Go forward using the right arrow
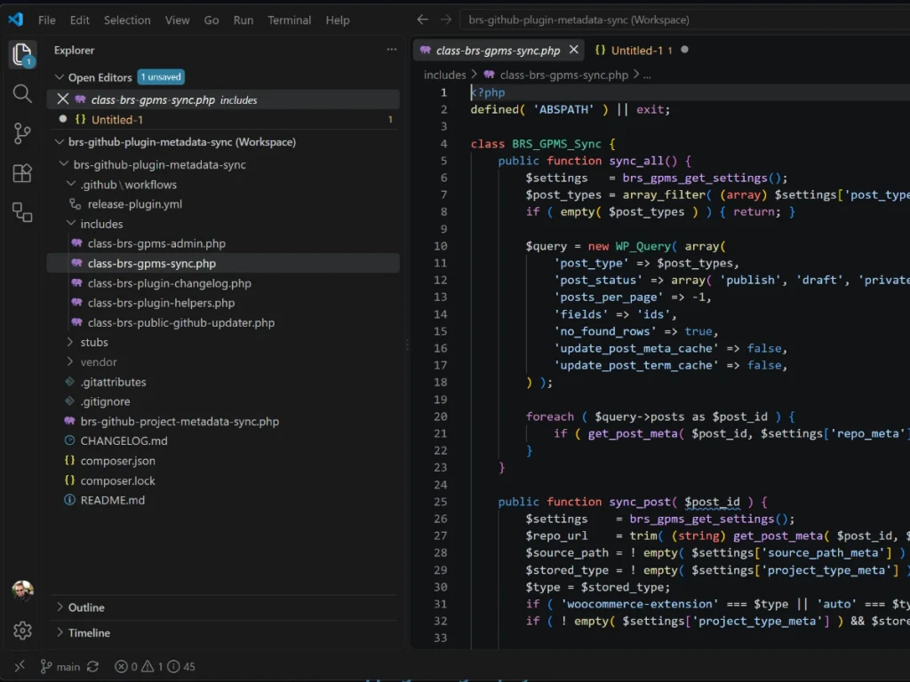Image resolution: width=910 pixels, height=682 pixels. (x=446, y=20)
